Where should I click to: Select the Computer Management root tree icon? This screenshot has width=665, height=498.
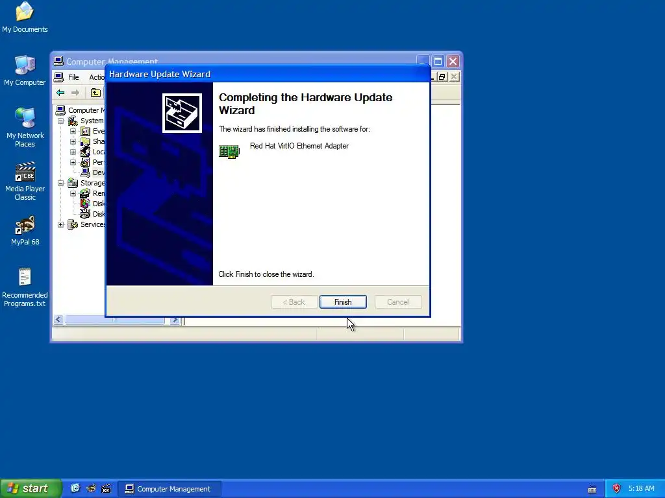[x=60, y=110]
